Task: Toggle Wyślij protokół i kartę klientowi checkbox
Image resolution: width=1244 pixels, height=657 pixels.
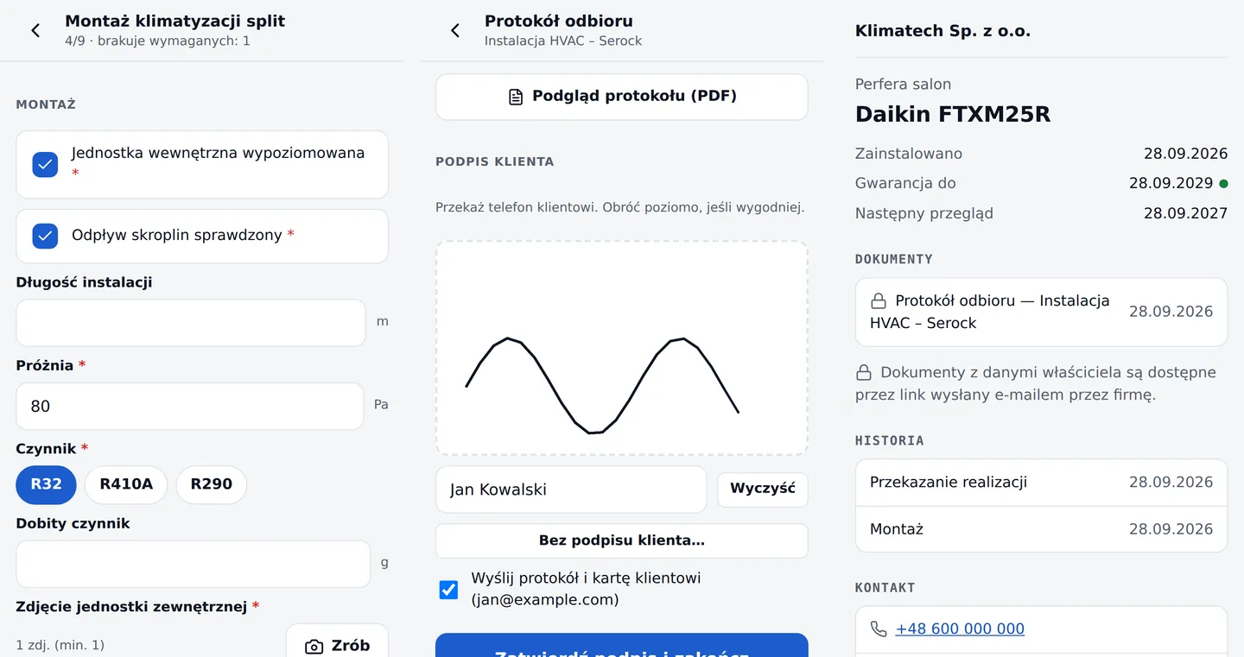Action: (x=448, y=590)
